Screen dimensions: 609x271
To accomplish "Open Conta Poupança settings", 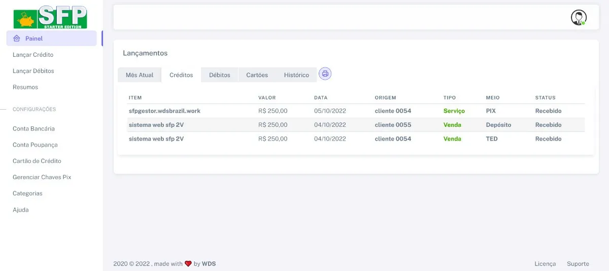I will pyautogui.click(x=35, y=145).
